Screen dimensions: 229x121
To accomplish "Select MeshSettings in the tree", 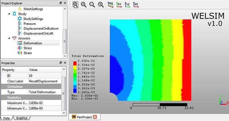I will pos(33,9).
